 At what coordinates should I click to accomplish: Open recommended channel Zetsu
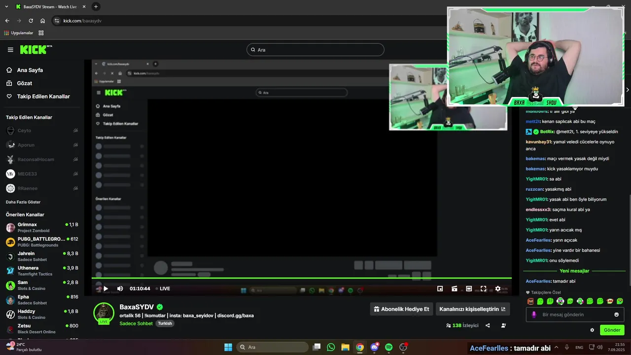42,328
